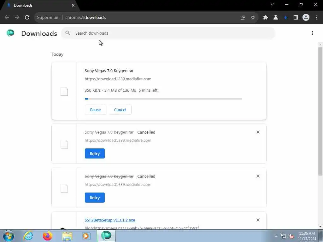Remove the second cancelled download from list
The image size is (323, 242).
point(258,176)
